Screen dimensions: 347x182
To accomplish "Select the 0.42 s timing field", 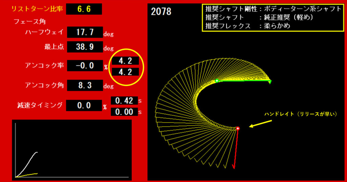I will coord(124,101).
